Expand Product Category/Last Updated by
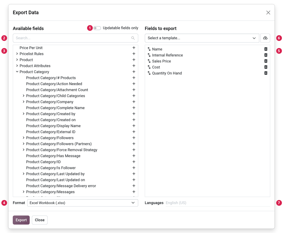The height and width of the screenshot is (233, 283). tap(23, 174)
